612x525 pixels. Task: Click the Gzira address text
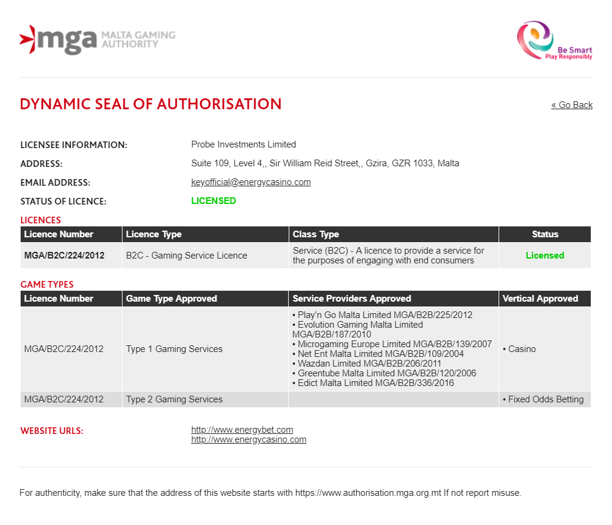coord(325,163)
